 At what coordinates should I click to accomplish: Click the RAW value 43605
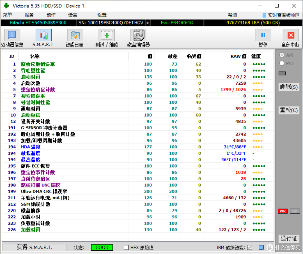[x=239, y=141]
